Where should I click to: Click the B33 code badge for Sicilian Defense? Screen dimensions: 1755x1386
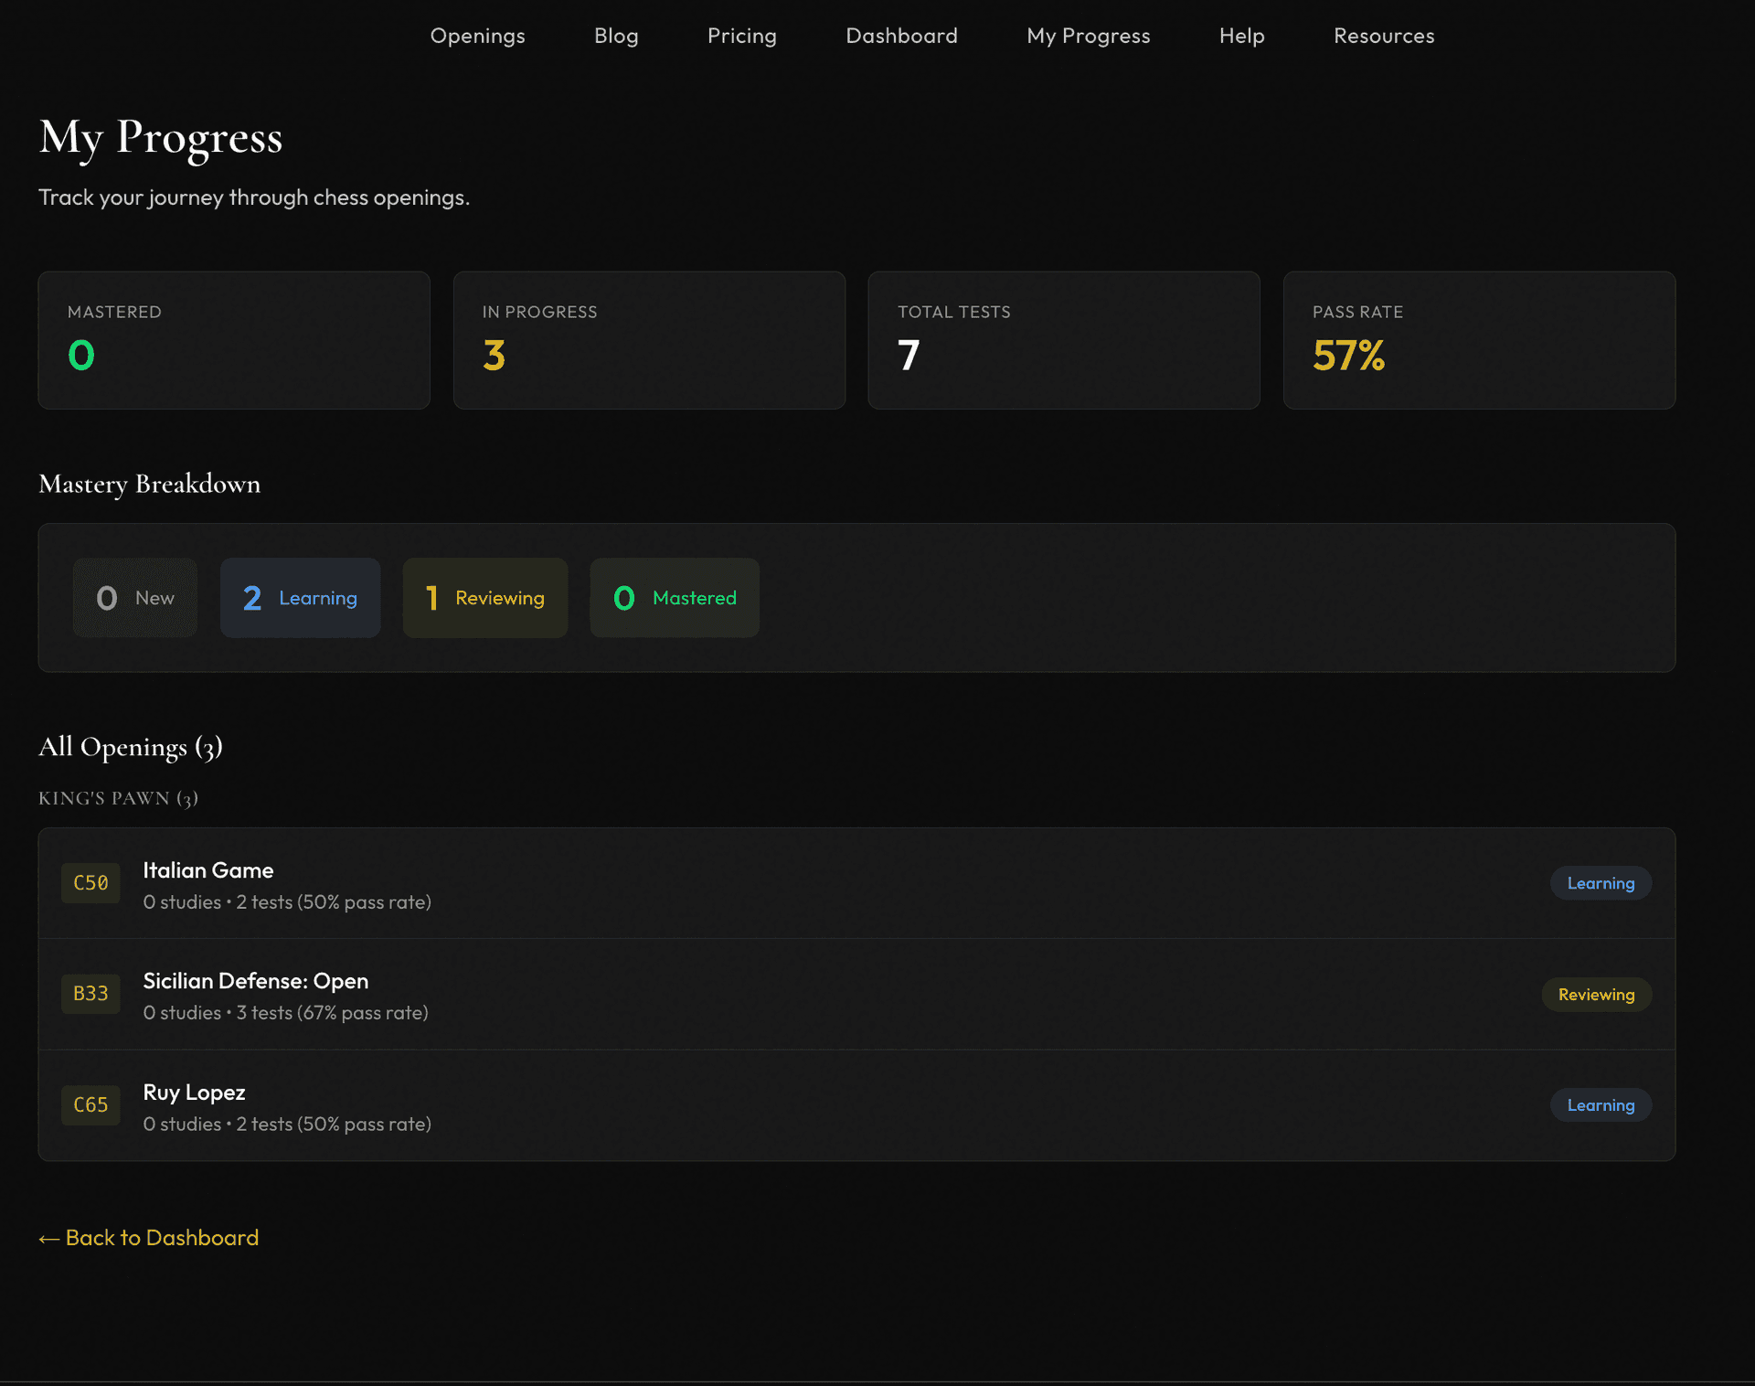pyautogui.click(x=90, y=994)
